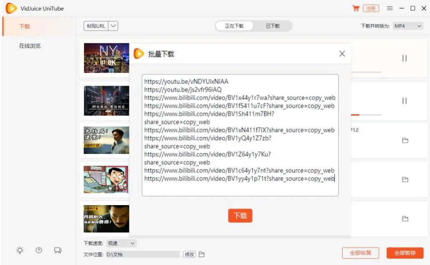Switch to the 正在下载 tab

[234, 26]
